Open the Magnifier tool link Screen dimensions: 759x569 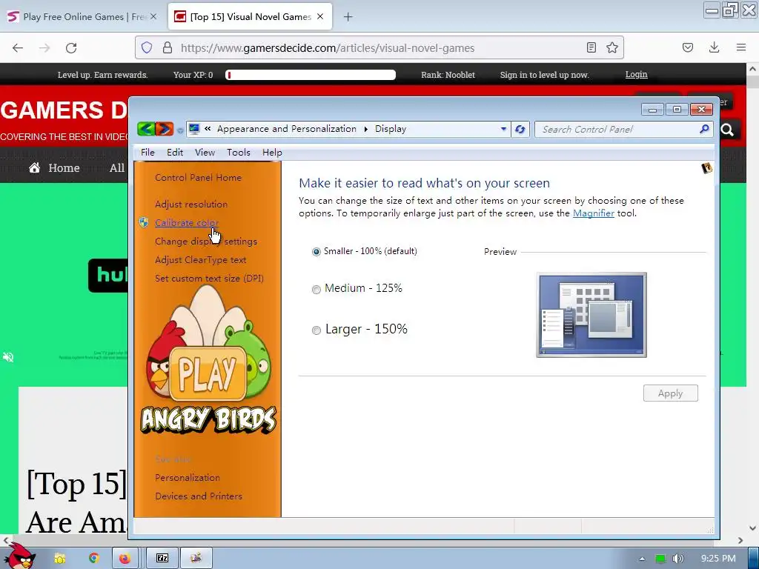point(594,213)
